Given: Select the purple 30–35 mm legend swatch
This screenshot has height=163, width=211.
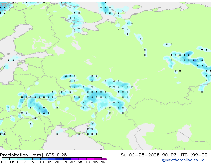Looking at the screenshot, I should pos(75,159).
